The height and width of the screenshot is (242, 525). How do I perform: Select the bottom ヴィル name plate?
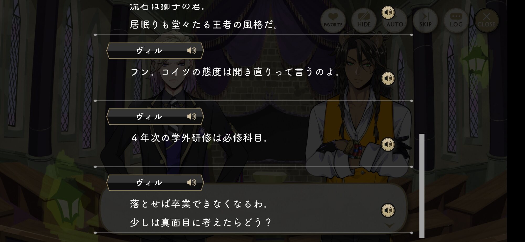pos(155,183)
